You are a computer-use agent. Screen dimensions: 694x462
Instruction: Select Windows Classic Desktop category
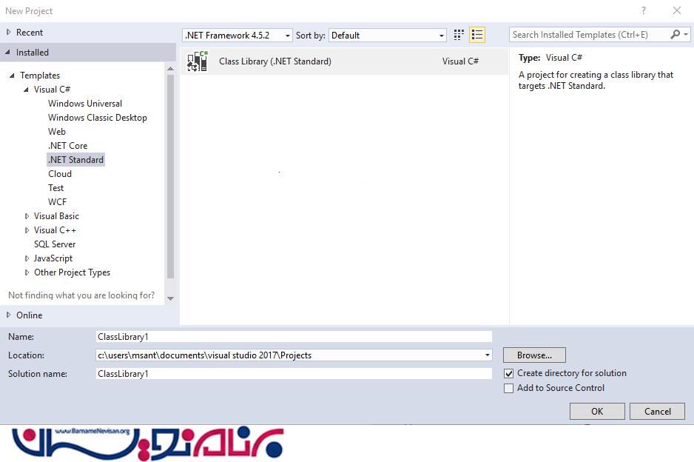pos(98,118)
